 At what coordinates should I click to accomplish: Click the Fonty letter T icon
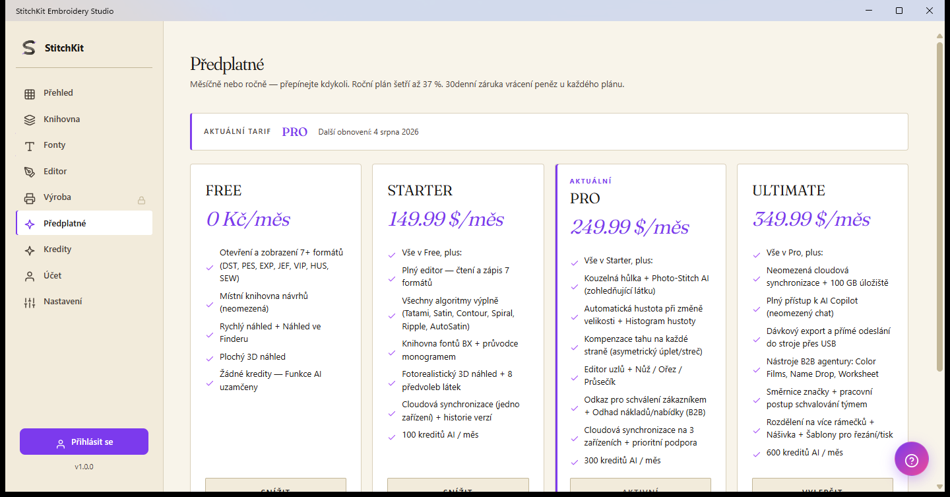tap(30, 146)
